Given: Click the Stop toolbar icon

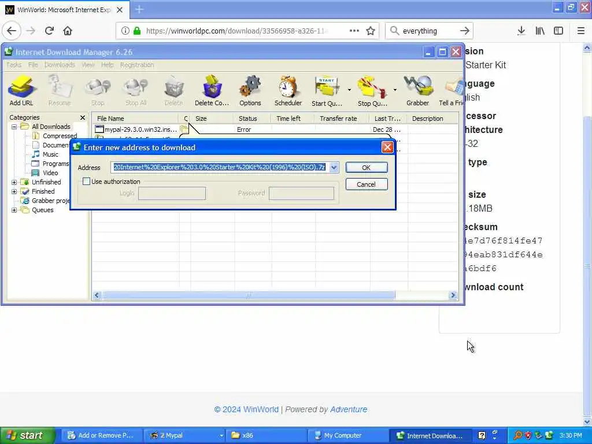Looking at the screenshot, I should point(97,91).
